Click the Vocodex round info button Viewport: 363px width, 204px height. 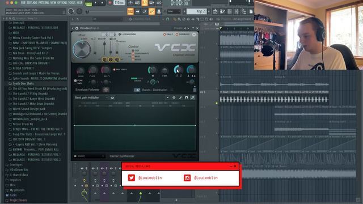pyautogui.click(x=194, y=35)
